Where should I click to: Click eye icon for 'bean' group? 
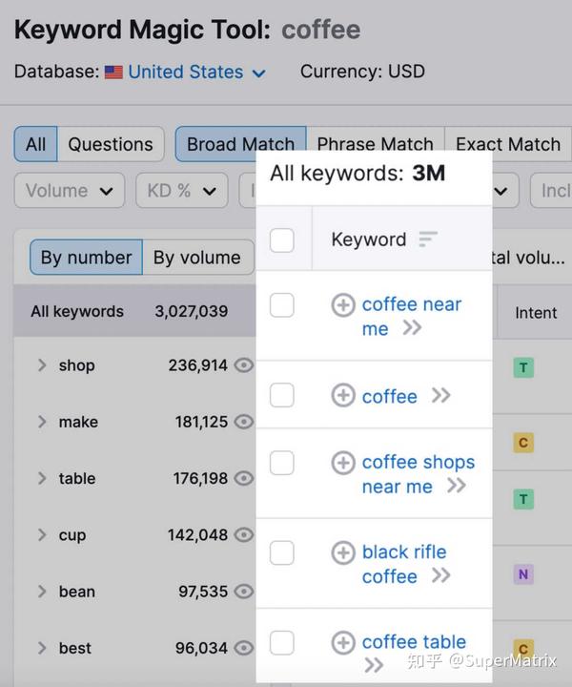point(244,592)
